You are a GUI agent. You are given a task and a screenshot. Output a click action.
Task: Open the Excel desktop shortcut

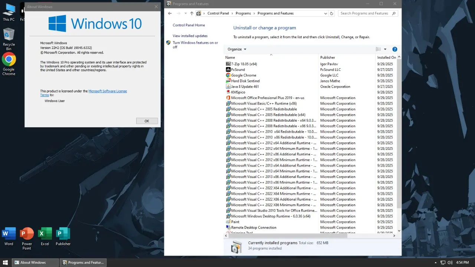(x=45, y=236)
